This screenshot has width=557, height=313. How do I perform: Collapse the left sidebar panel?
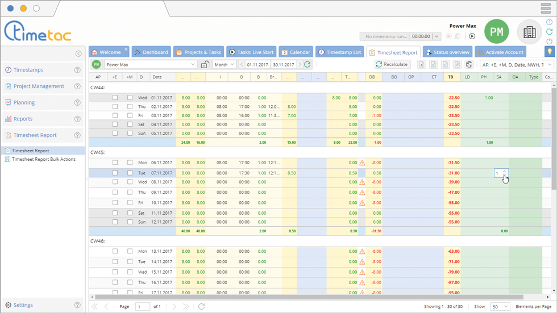78,53
